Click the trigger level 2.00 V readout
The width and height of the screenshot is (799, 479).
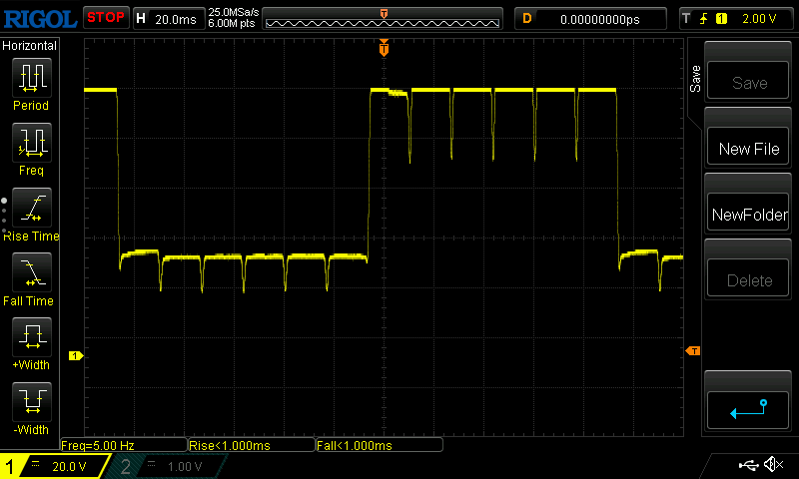pos(759,19)
